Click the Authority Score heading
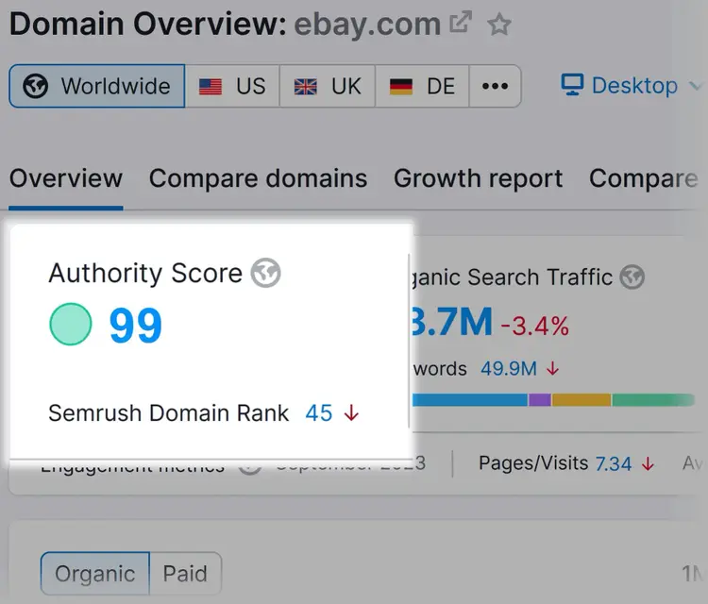 coord(145,273)
